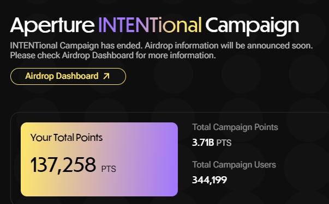Image resolution: width=329 pixels, height=204 pixels.
Task: Click the 344,199 users count
Action: 210,180
